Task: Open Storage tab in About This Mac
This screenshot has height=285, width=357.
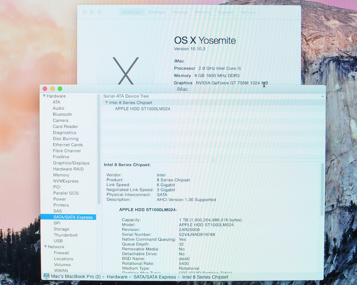Action: point(180,12)
